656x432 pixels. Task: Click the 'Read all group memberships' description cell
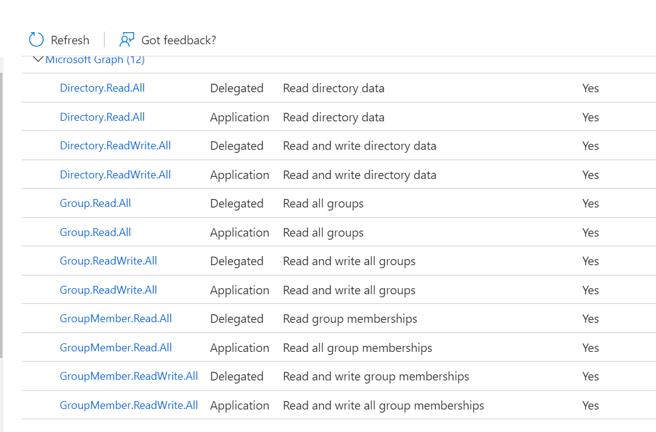tap(357, 348)
